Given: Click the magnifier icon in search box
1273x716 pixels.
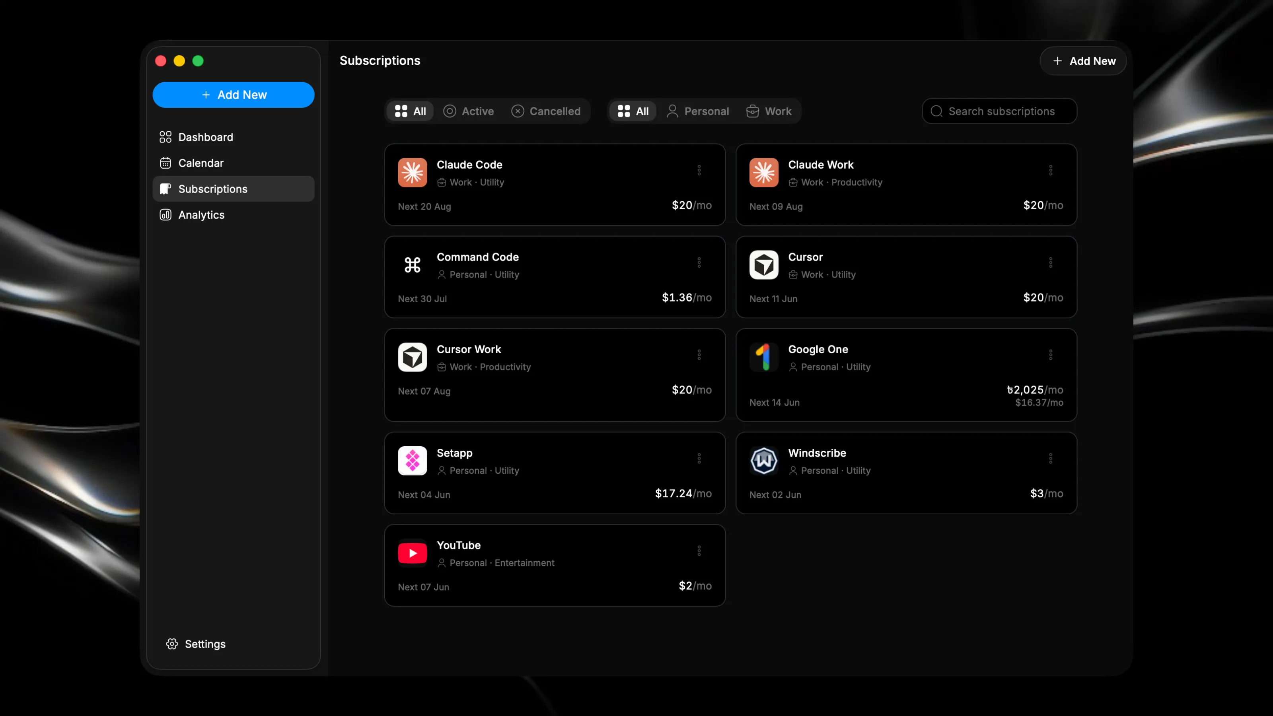Looking at the screenshot, I should point(936,111).
